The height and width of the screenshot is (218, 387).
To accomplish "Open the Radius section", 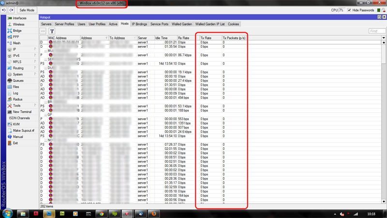I will coord(17,99).
